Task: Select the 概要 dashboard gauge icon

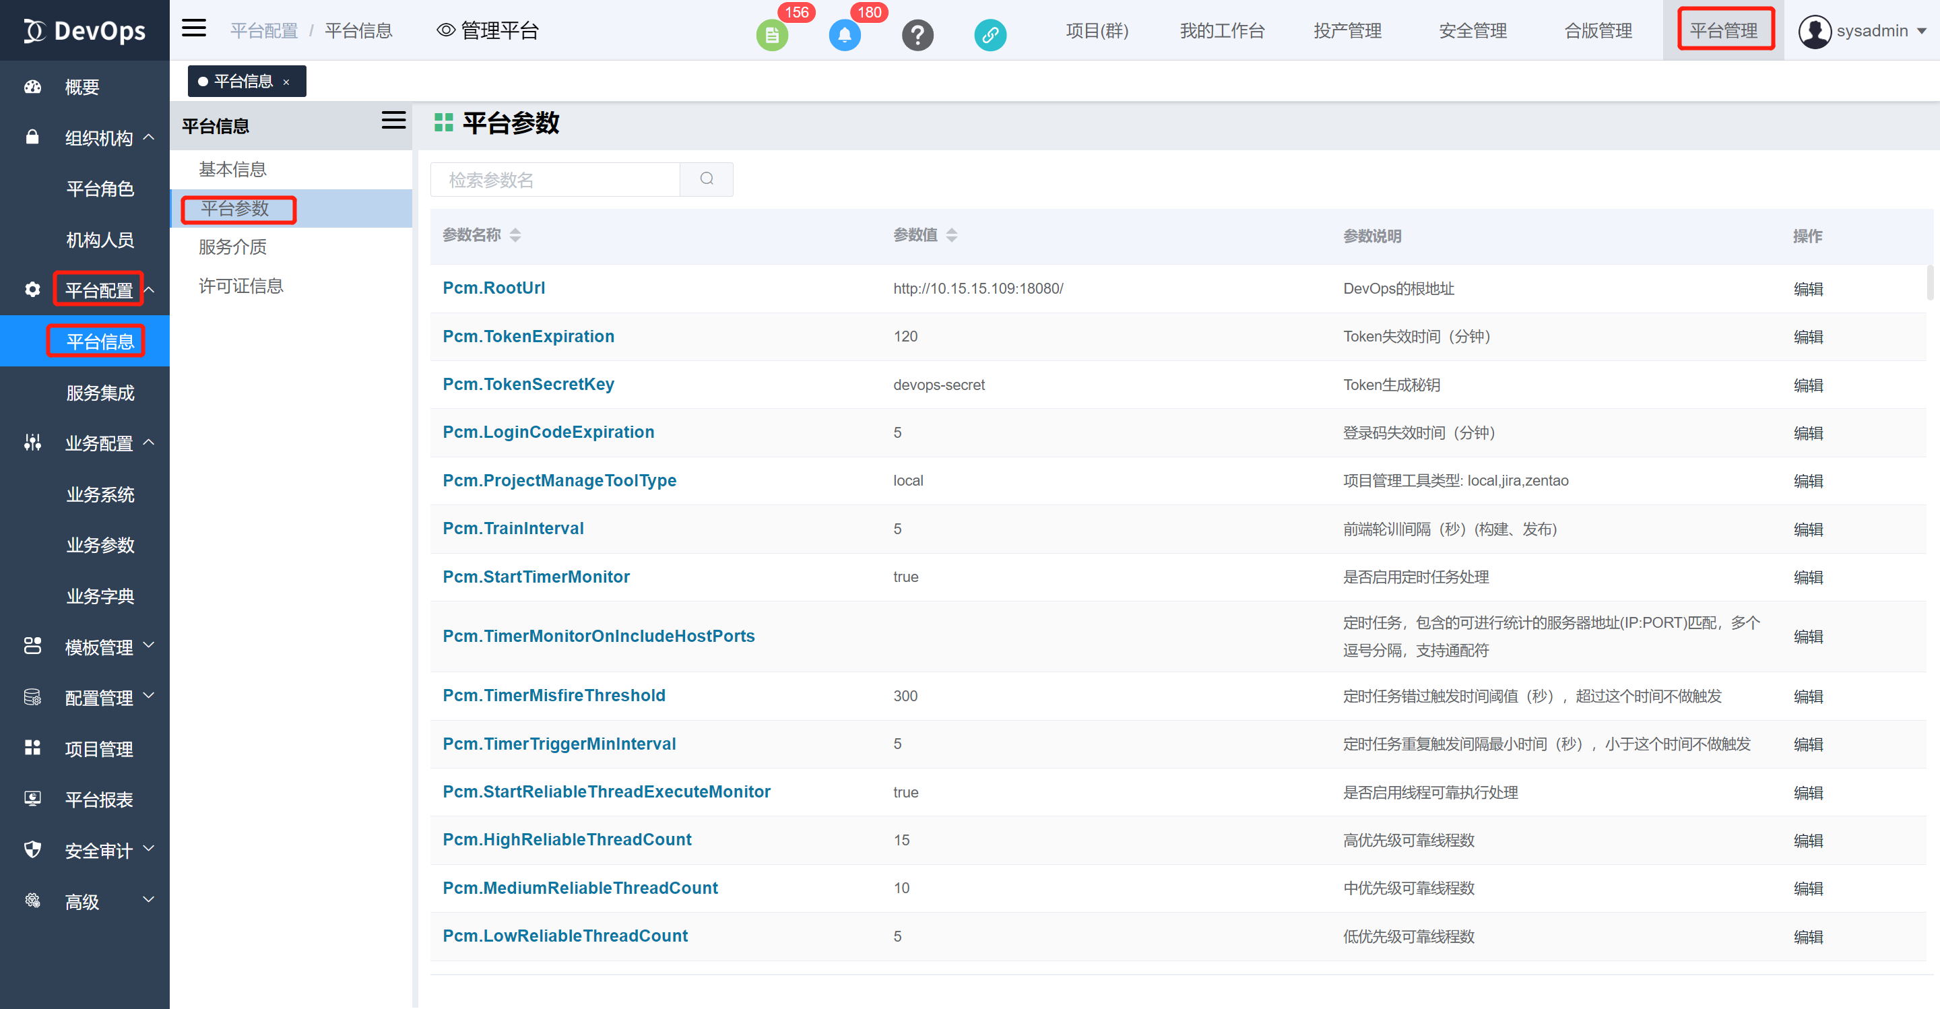Action: 32,87
